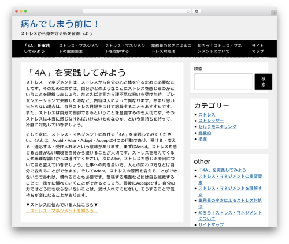289x244 pixels.
Task: Click the browser reload icon
Action: [188, 12]
